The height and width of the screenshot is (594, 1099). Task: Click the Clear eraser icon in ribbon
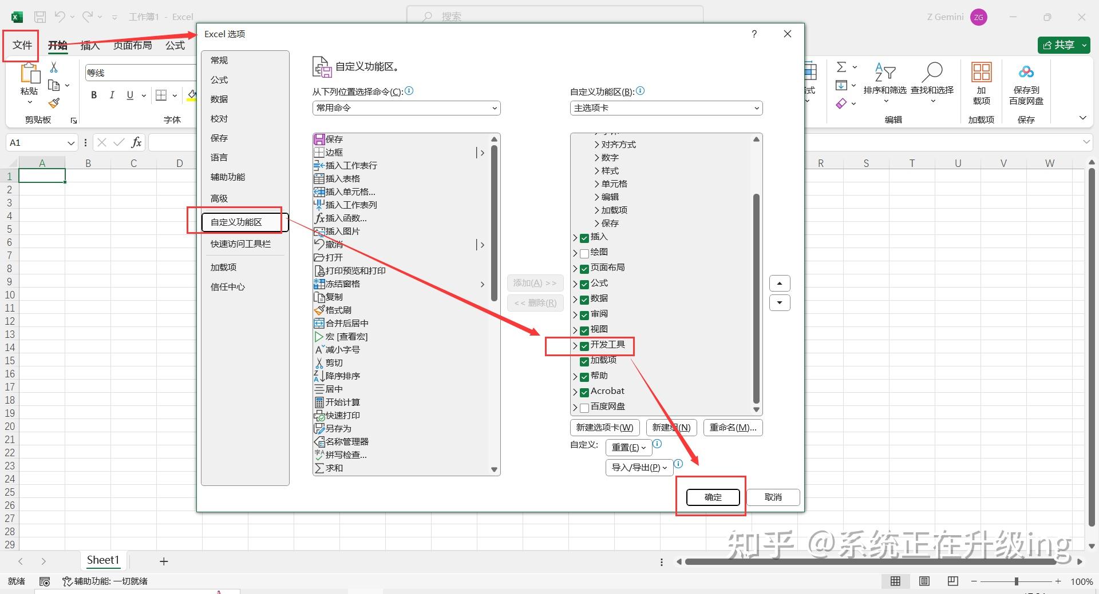[x=841, y=103]
